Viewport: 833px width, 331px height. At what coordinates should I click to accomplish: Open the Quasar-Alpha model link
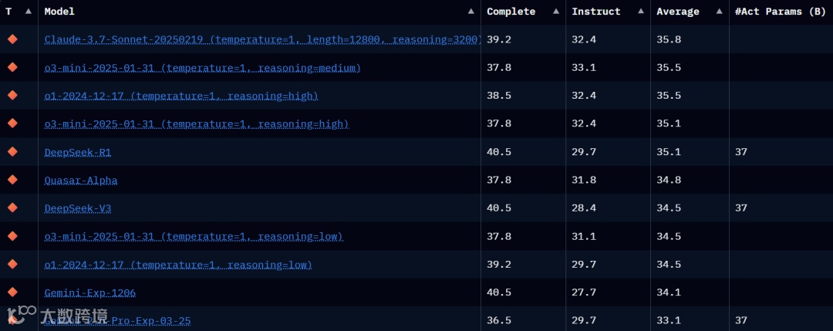81,180
